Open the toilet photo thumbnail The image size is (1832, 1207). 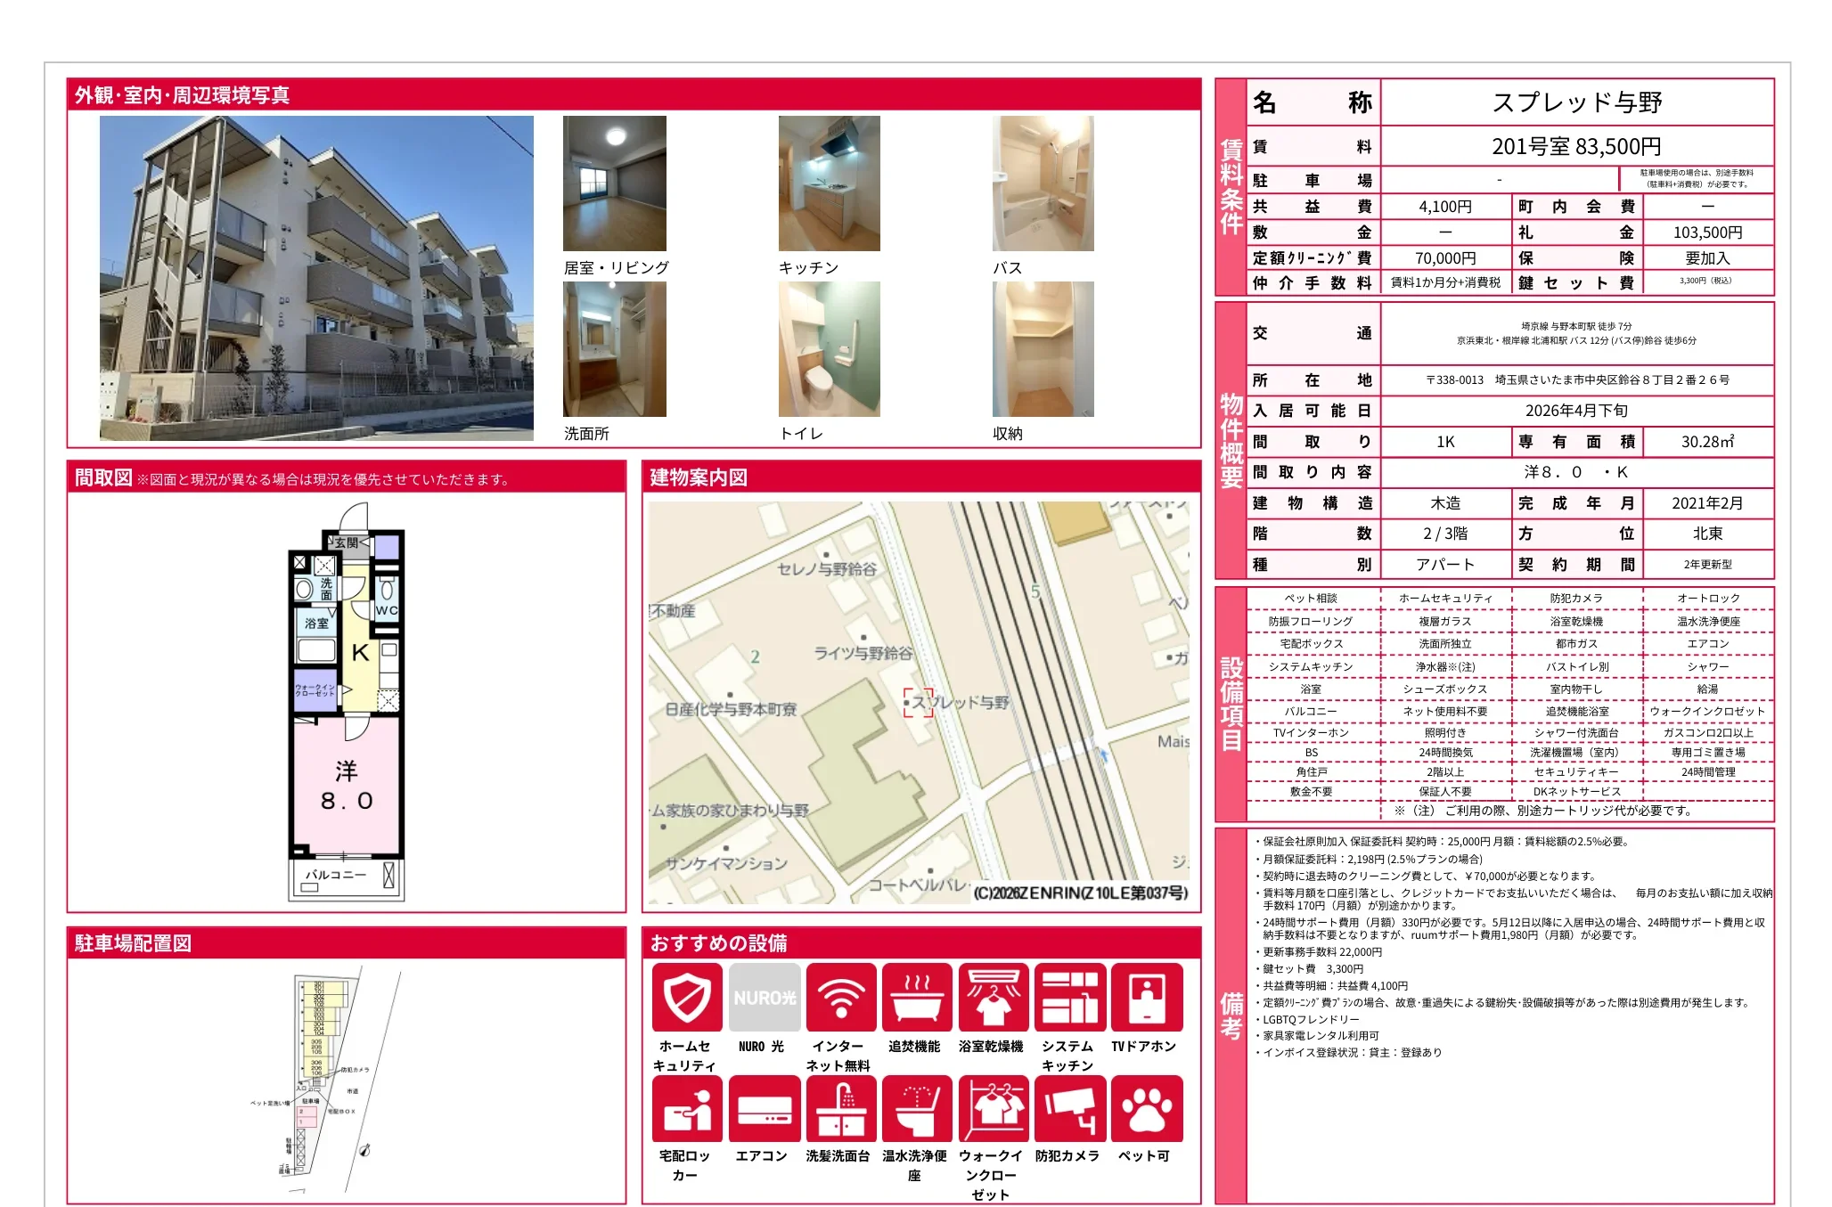pos(829,349)
